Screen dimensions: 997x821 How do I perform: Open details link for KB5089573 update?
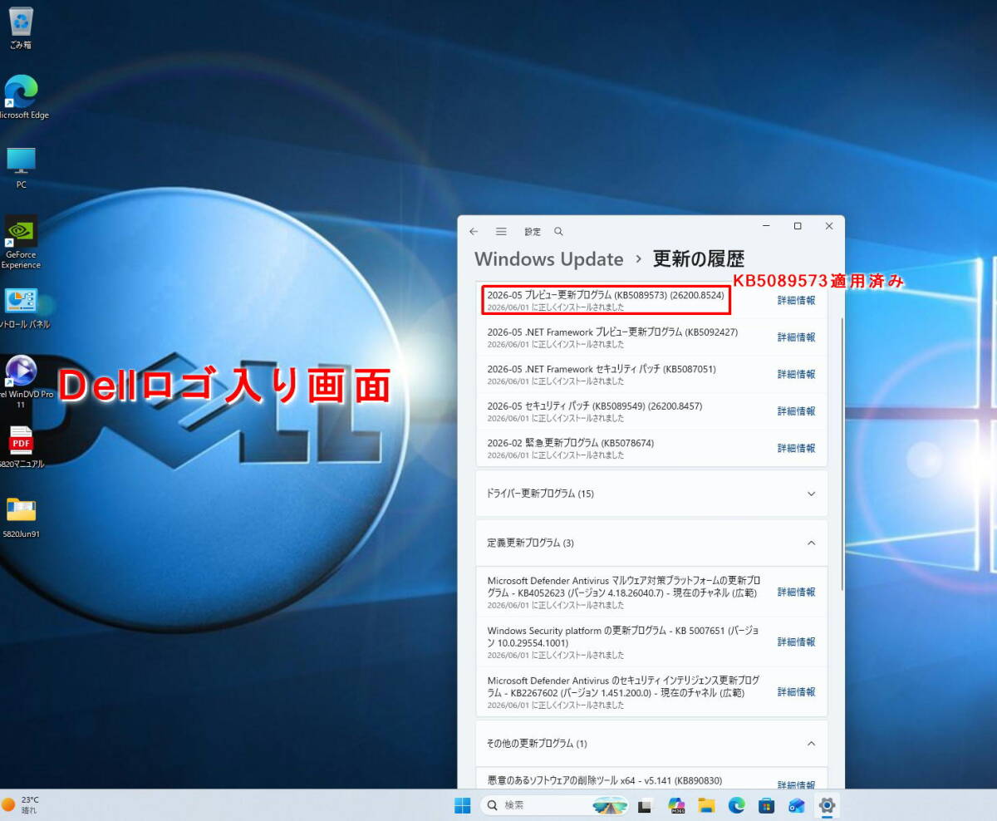tap(796, 301)
